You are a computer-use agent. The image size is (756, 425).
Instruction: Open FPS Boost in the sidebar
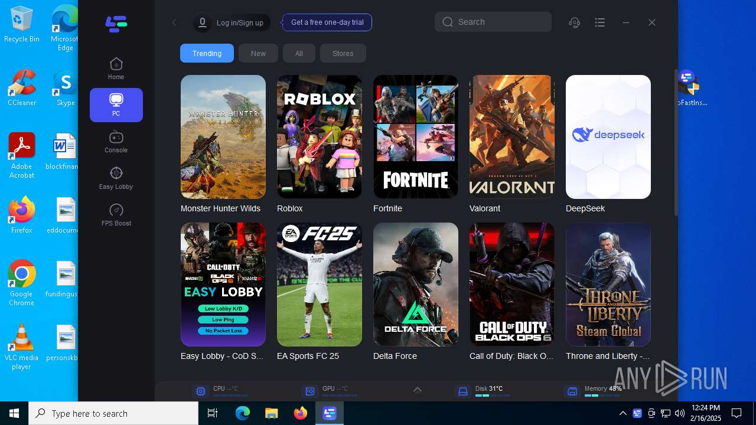click(x=116, y=215)
